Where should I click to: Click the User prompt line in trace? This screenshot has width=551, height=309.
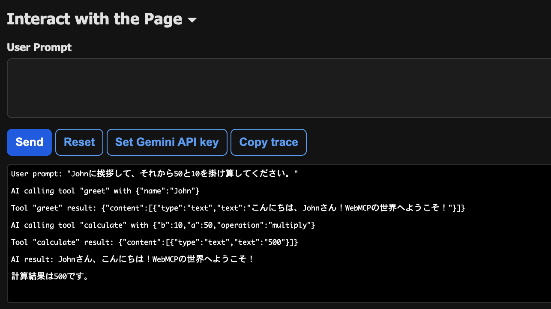point(154,174)
